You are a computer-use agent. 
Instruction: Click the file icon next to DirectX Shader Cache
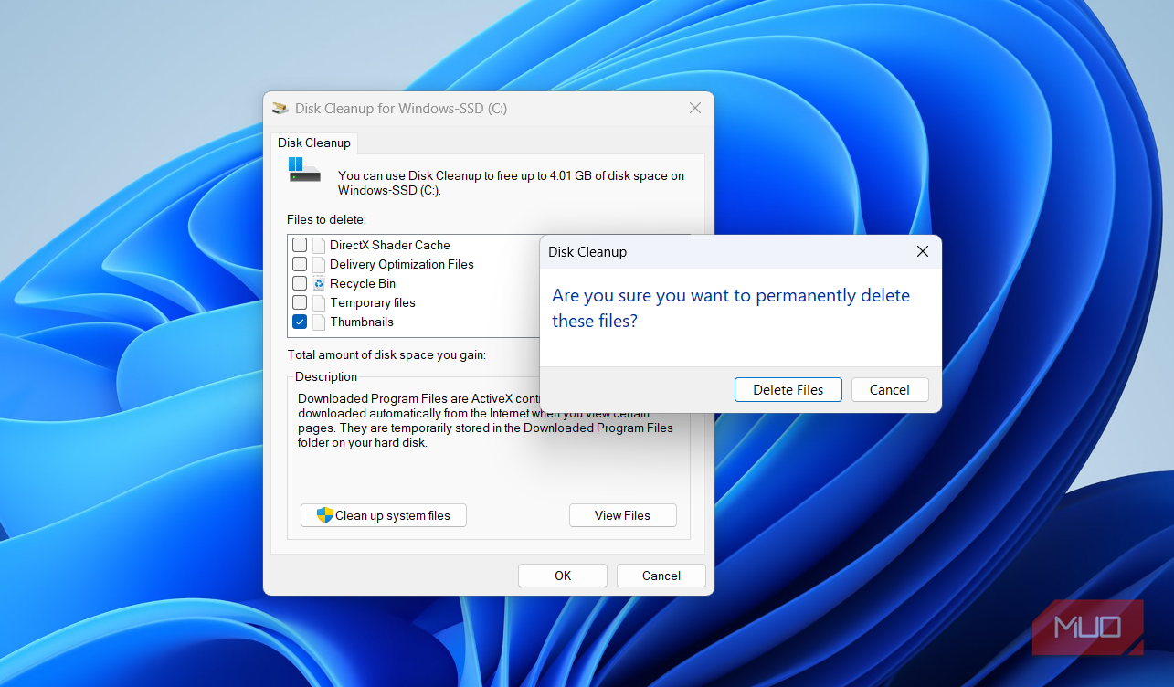(x=319, y=245)
